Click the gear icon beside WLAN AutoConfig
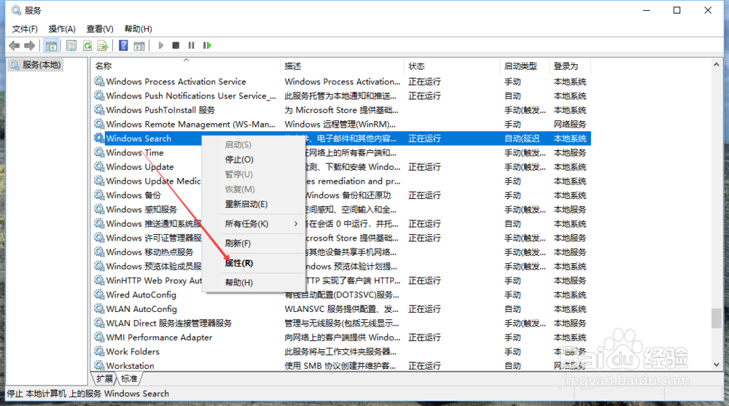This screenshot has height=406, width=729. 99,309
